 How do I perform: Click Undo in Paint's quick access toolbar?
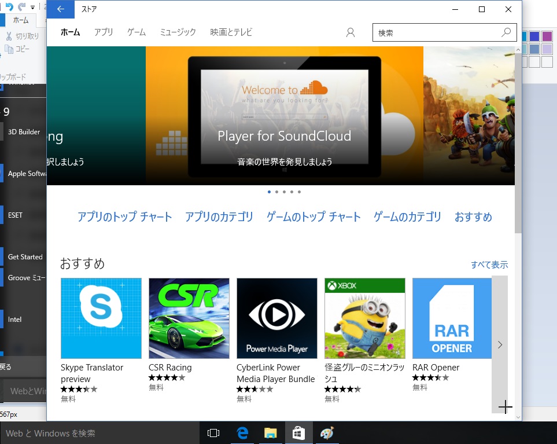9,6
